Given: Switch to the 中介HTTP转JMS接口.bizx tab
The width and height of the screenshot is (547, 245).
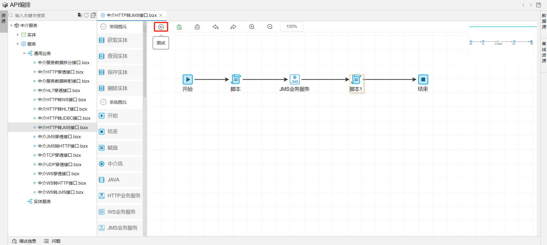Looking at the screenshot, I should coord(131,15).
